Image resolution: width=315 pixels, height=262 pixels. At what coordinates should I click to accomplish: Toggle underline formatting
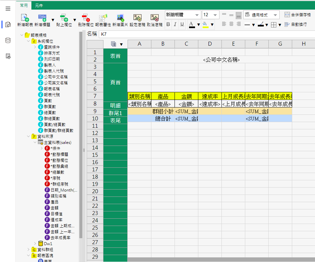click(182, 24)
